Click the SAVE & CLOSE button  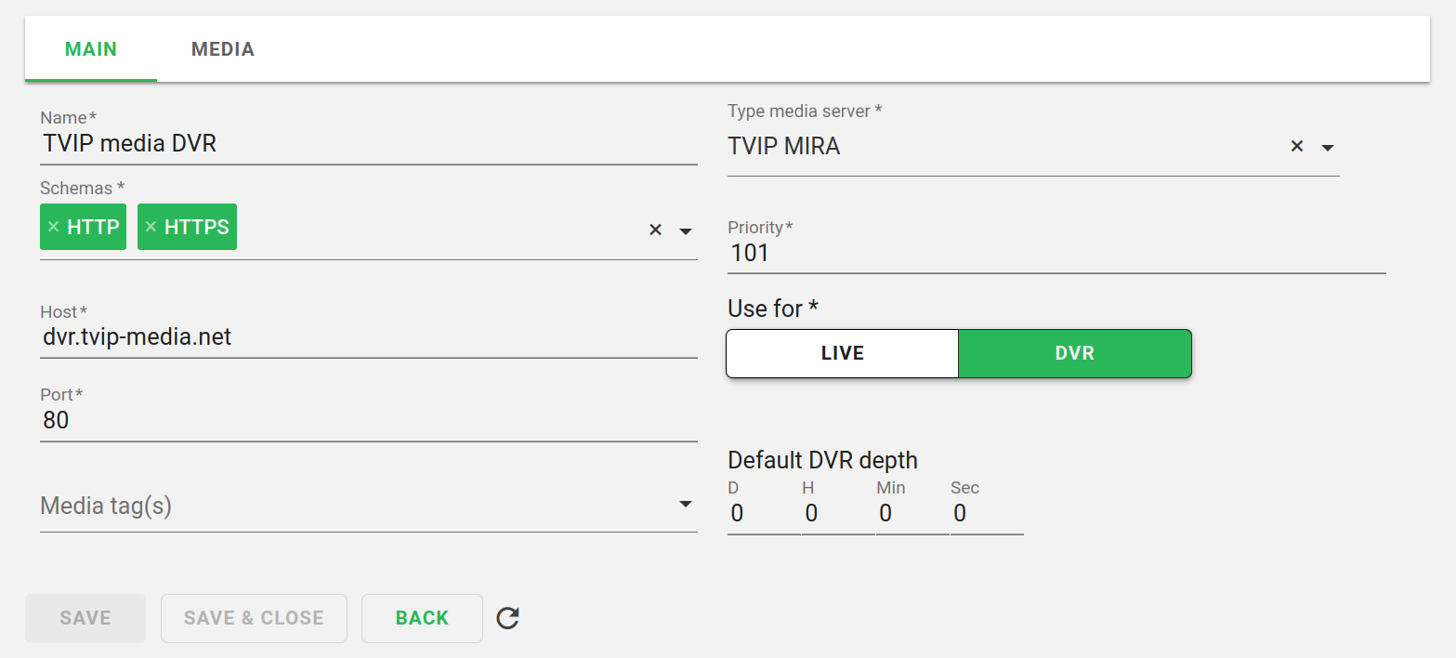[x=254, y=618]
